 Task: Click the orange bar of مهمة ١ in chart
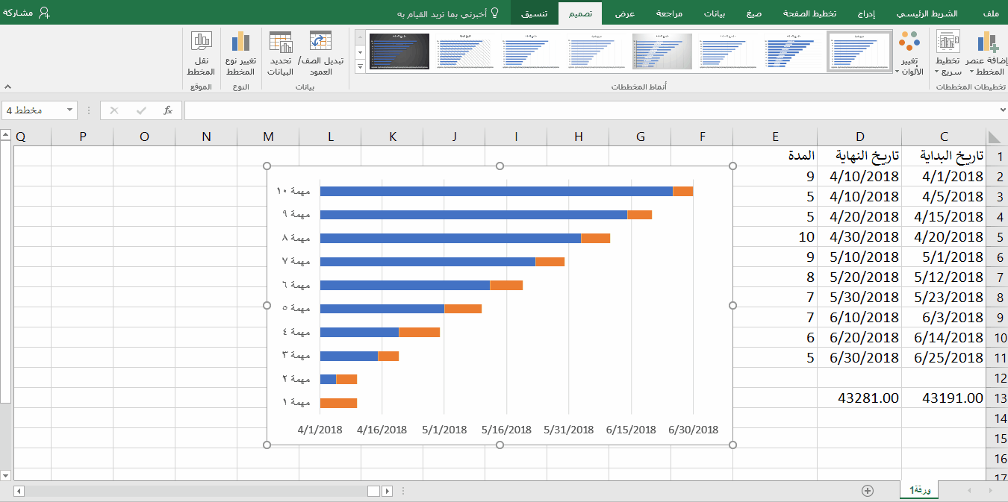click(338, 404)
